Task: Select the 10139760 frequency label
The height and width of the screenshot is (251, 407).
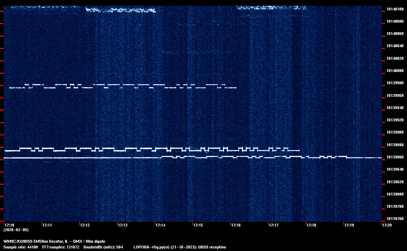Action: (394, 219)
